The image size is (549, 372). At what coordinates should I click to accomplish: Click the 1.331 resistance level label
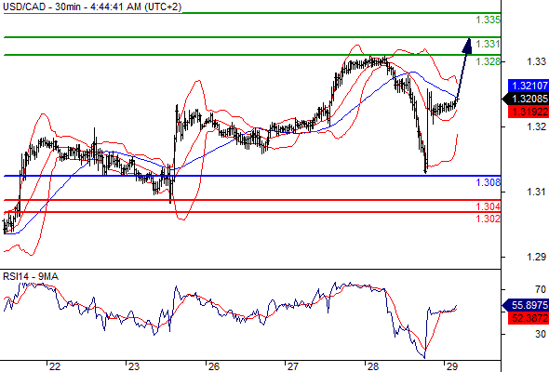point(489,44)
